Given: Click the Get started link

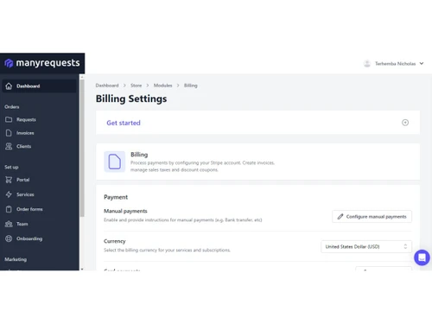Looking at the screenshot, I should [124, 123].
